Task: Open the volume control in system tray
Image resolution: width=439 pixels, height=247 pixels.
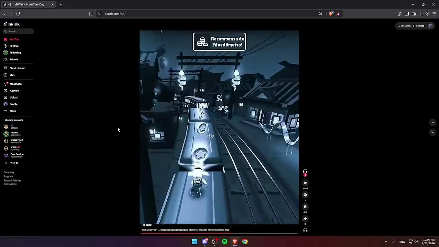Action: (416, 242)
